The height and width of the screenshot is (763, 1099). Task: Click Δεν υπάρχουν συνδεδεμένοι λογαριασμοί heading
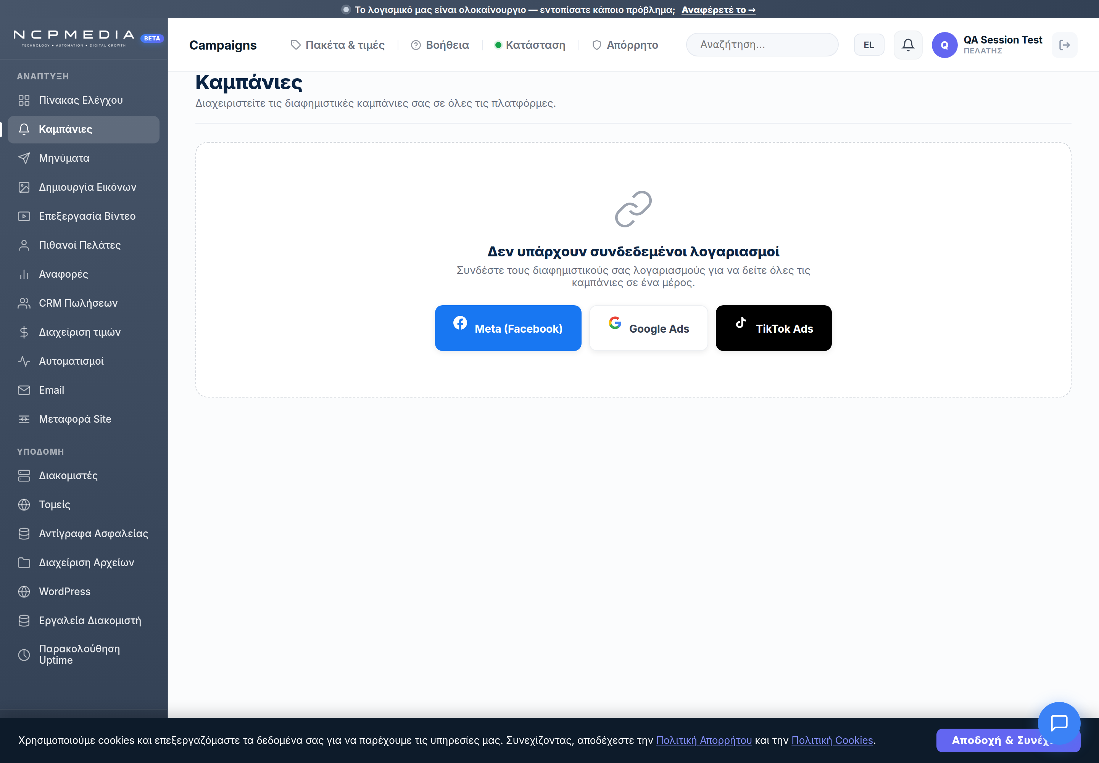click(x=633, y=251)
